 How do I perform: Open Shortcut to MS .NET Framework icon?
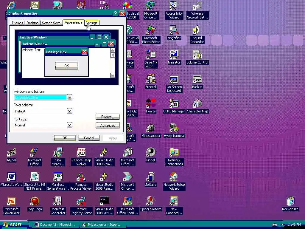[35, 182]
